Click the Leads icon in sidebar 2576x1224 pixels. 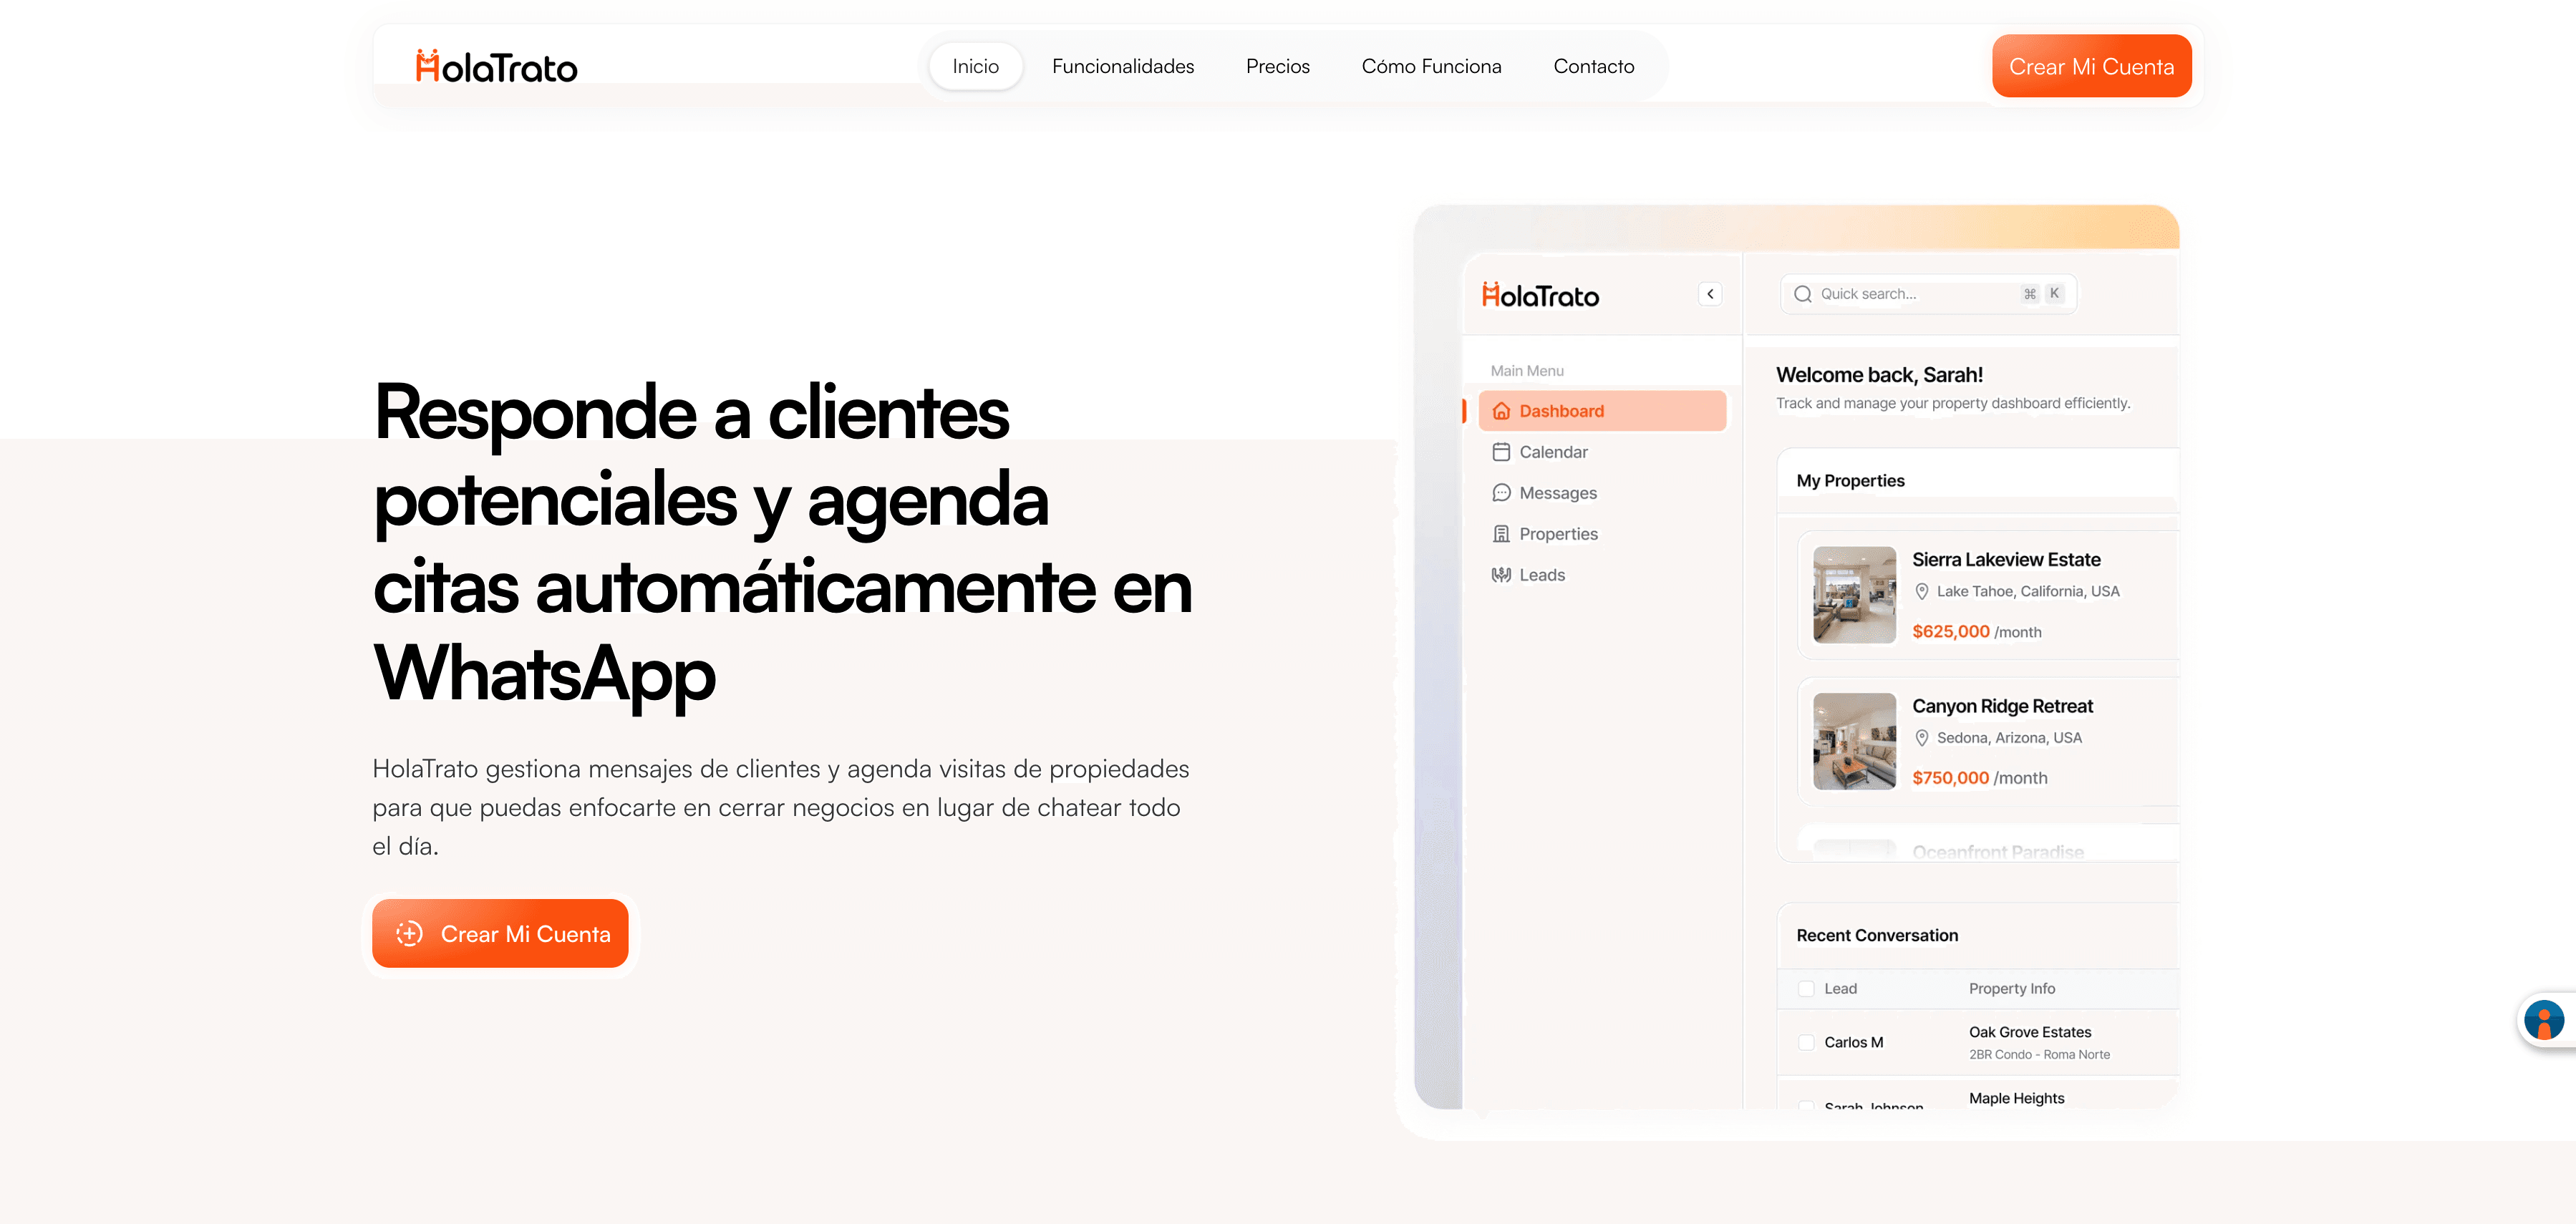tap(1501, 575)
